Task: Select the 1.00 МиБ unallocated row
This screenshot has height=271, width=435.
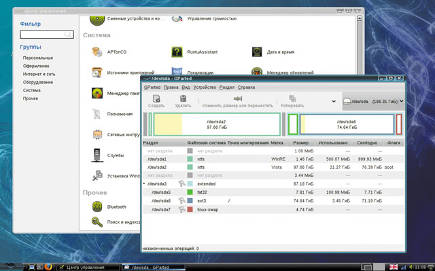Action: pyautogui.click(x=273, y=151)
